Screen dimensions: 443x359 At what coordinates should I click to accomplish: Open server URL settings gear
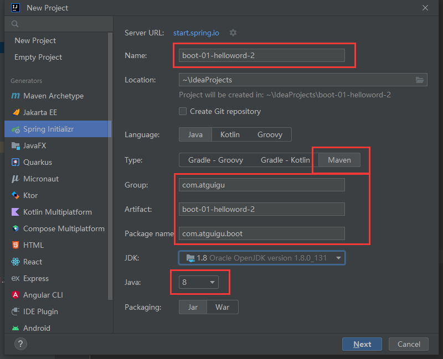click(233, 33)
